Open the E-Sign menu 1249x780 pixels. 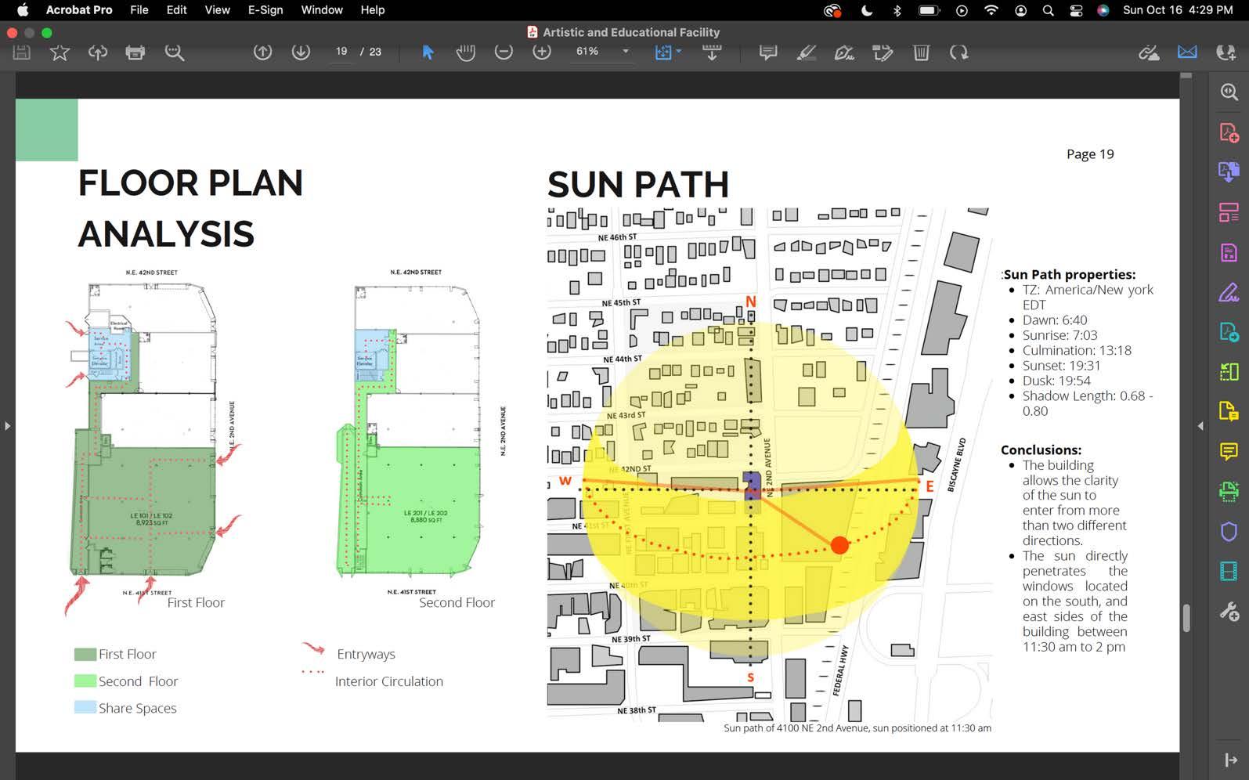tap(265, 10)
